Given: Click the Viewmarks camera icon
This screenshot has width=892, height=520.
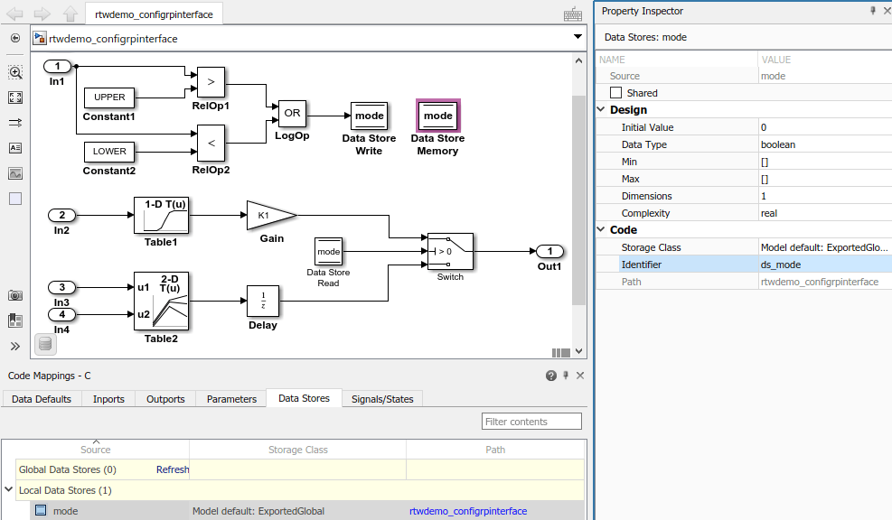Looking at the screenshot, I should tap(14, 295).
